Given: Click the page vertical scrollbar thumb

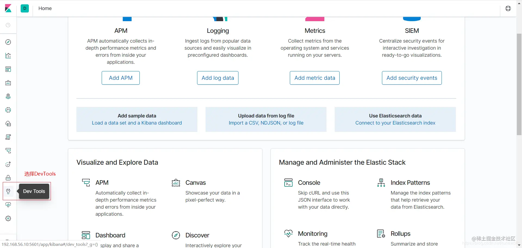Looking at the screenshot, I should [x=519, y=84].
